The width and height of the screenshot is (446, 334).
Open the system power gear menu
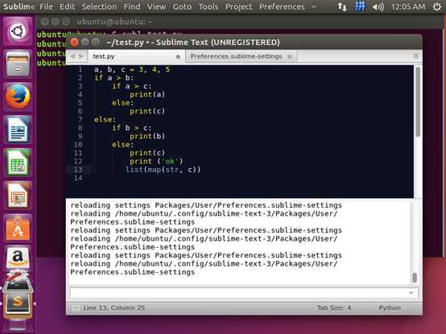437,6
